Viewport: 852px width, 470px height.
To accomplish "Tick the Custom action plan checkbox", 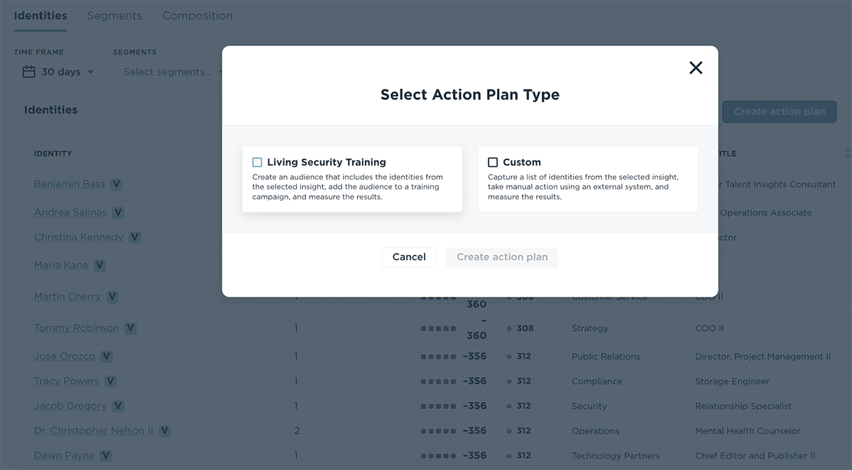I will (x=493, y=163).
